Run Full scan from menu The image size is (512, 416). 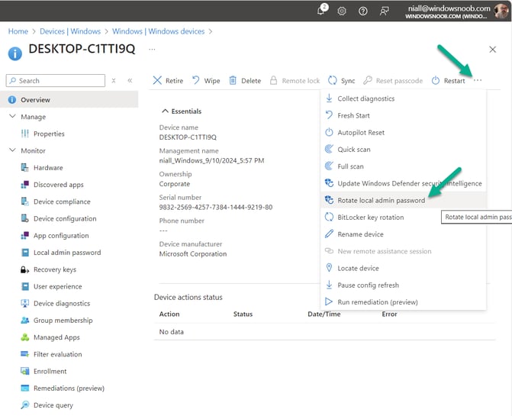404,166
